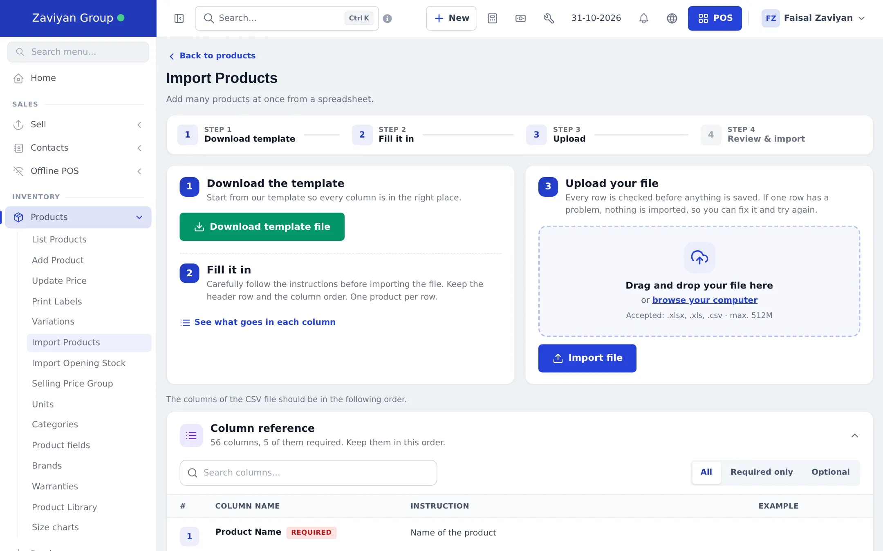Open See what goes in each column

[258, 322]
